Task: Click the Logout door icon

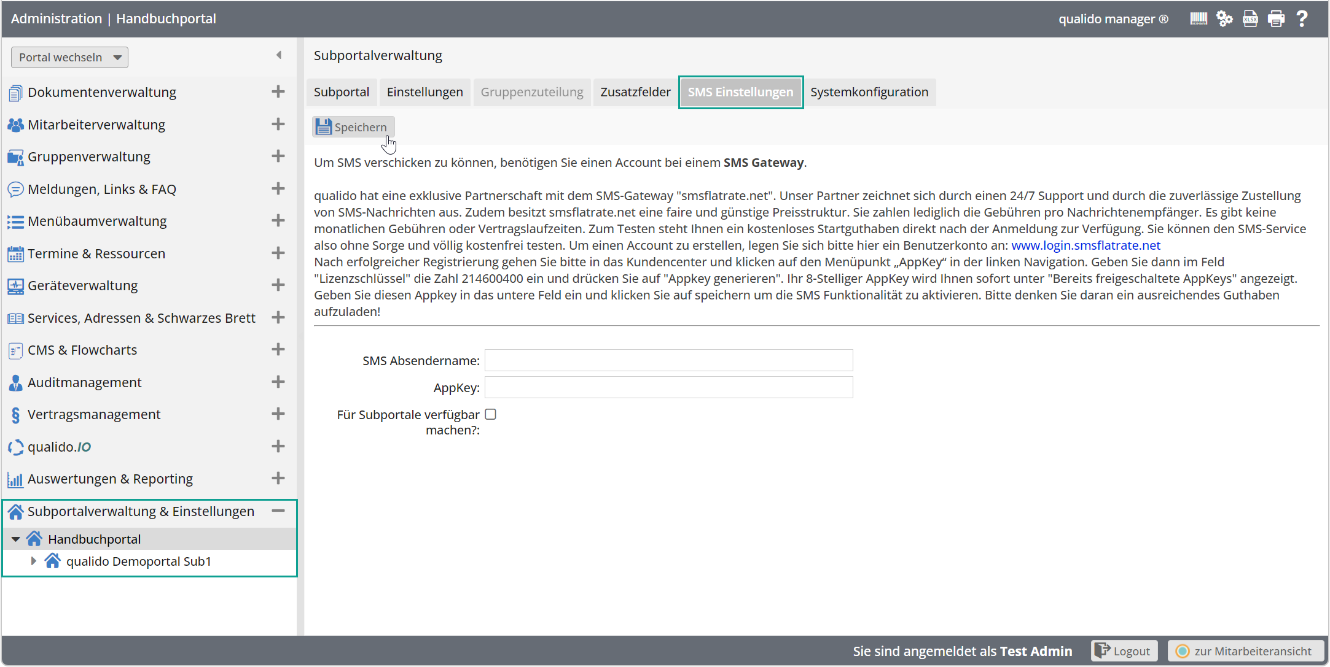Action: click(1102, 650)
